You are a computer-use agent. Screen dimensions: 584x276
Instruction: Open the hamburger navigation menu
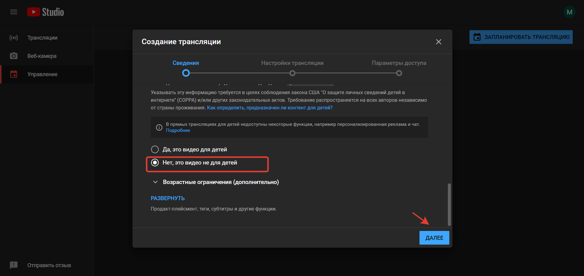coord(14,12)
